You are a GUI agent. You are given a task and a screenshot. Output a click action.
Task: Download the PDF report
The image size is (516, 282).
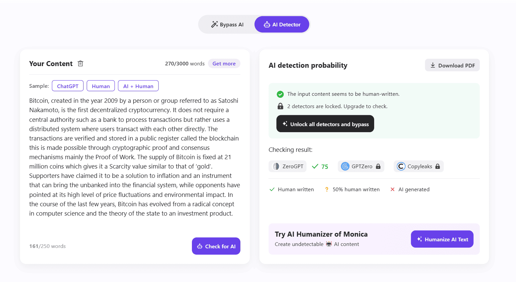(452, 65)
